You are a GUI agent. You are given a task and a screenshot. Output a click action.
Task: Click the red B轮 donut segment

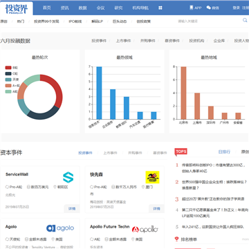click(x=57, y=88)
